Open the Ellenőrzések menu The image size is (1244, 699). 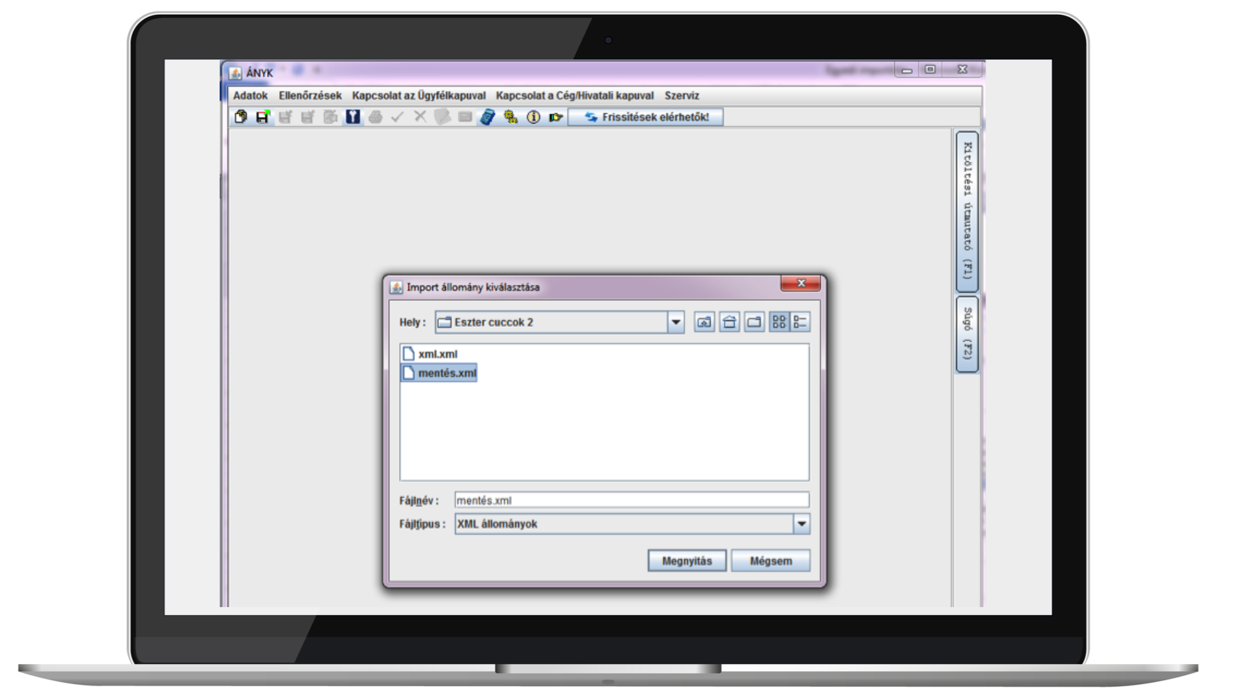tap(310, 95)
